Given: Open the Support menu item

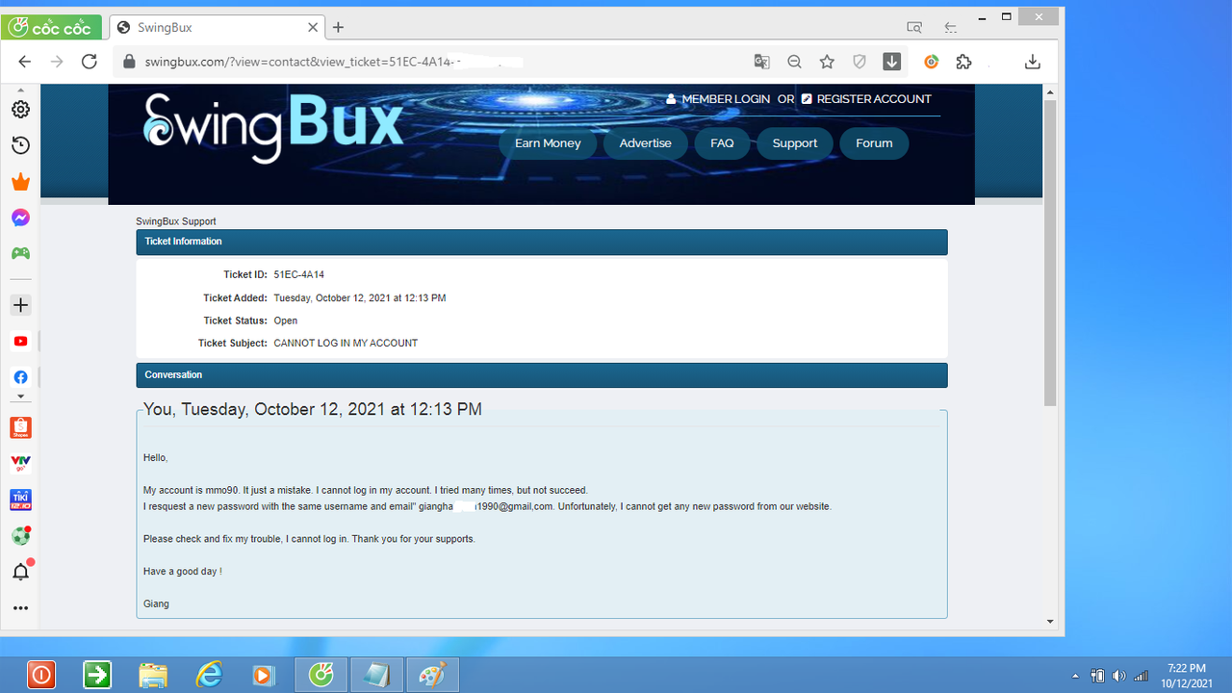Looking at the screenshot, I should (795, 143).
